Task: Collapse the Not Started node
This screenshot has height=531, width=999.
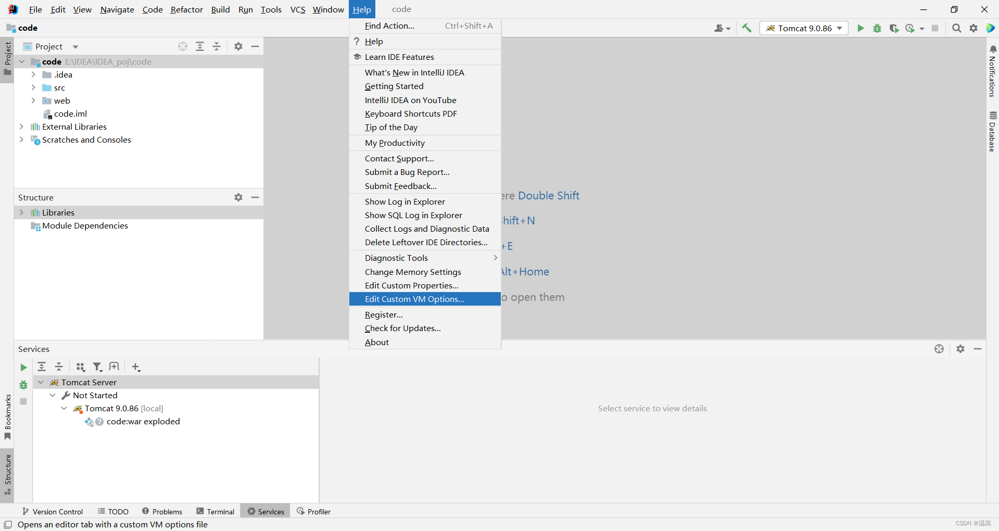Action: click(x=53, y=395)
